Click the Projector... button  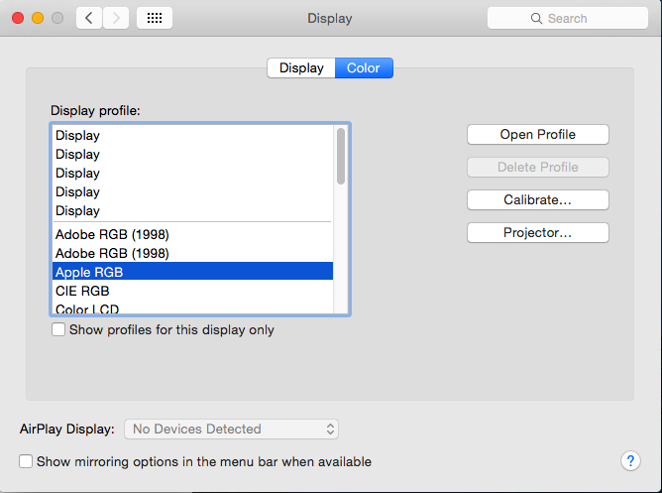(x=538, y=233)
